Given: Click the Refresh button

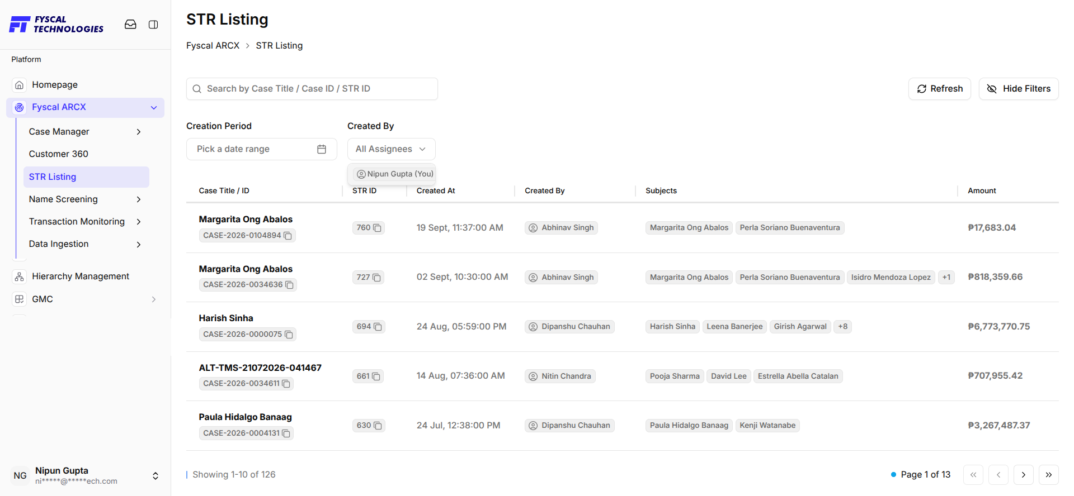Looking at the screenshot, I should (x=940, y=89).
